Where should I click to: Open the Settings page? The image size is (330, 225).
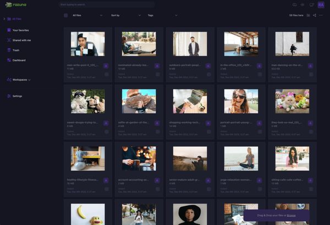(17, 96)
